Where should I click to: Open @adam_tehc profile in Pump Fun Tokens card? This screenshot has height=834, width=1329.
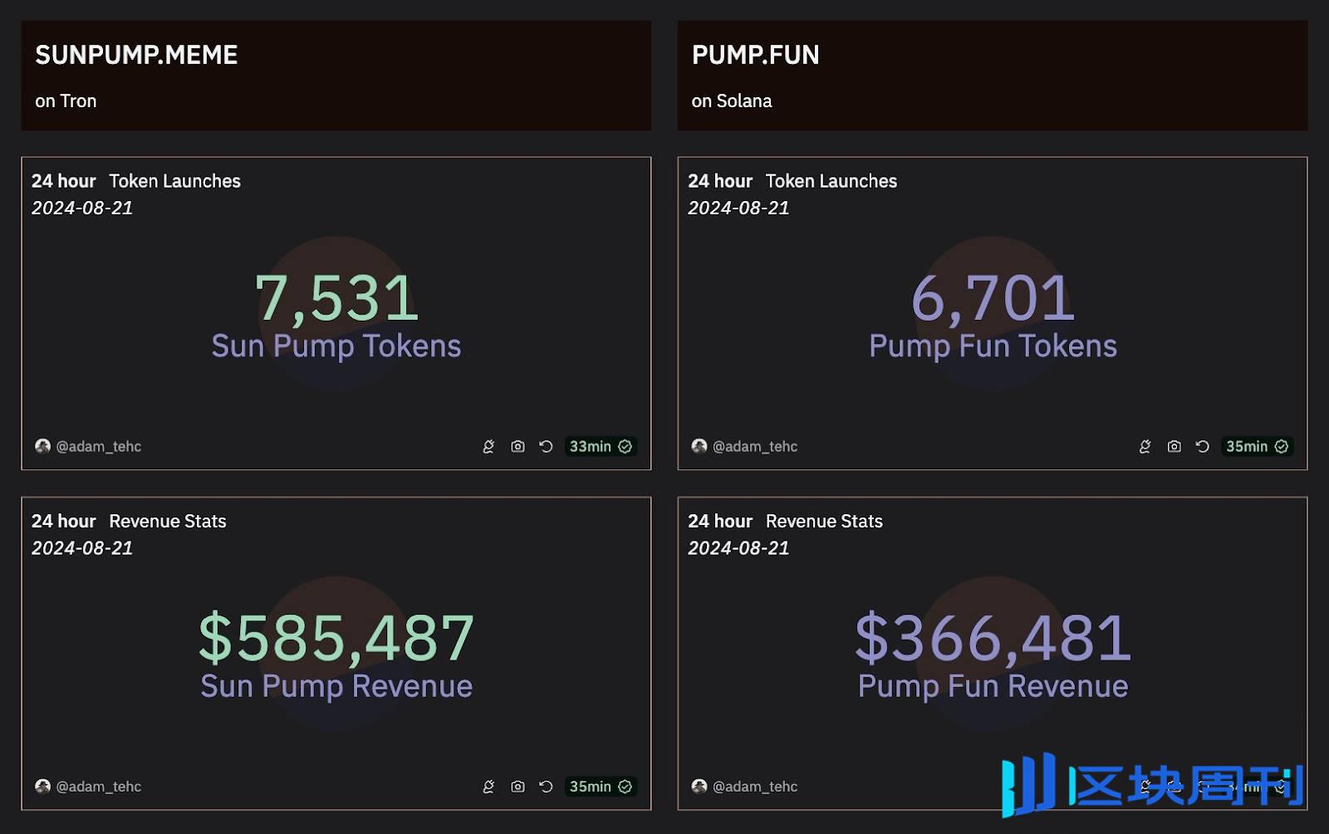[x=754, y=446]
